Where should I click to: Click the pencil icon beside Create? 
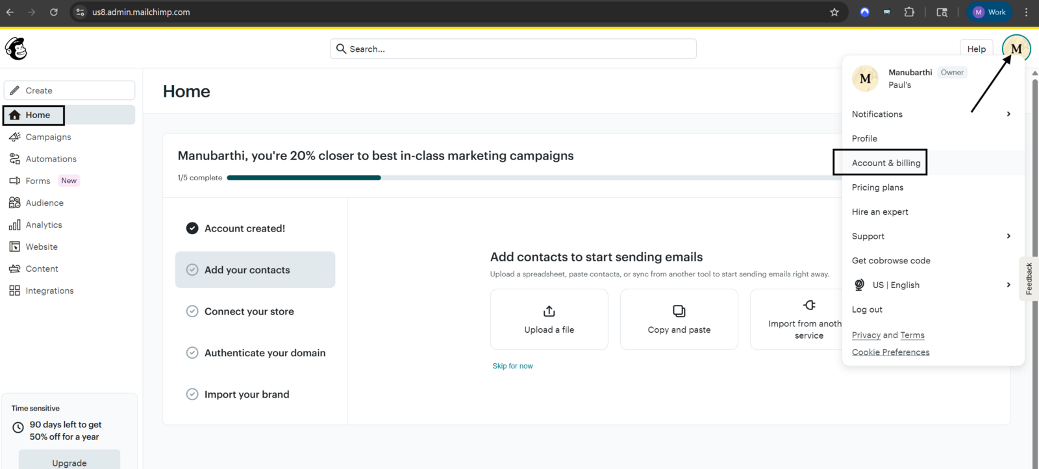tap(15, 90)
